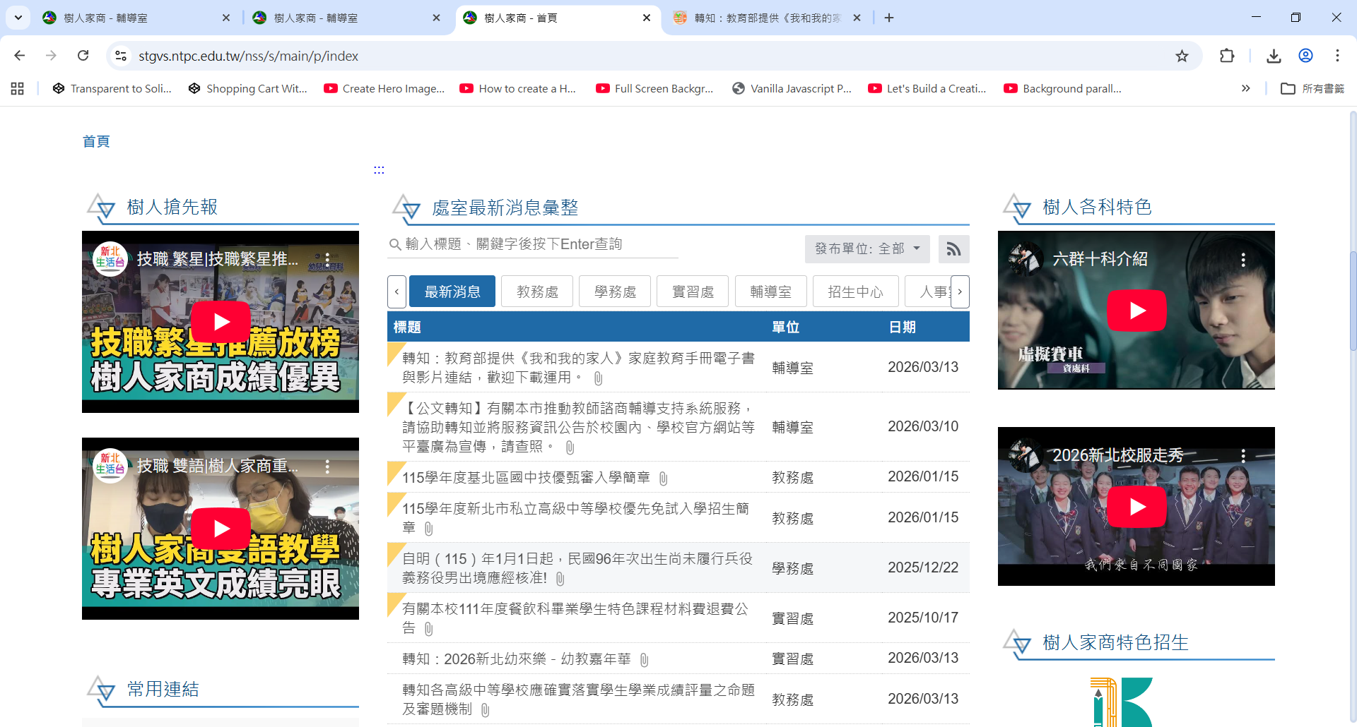Switch to the 教務處 tab
This screenshot has height=727, width=1357.
[x=537, y=292]
